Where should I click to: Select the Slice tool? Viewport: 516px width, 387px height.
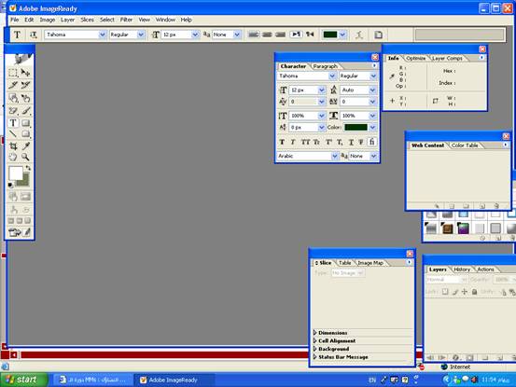point(13,85)
